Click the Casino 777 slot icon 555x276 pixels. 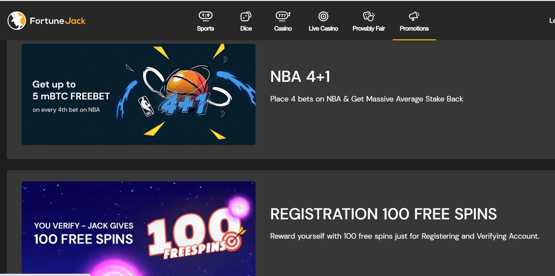pos(283,16)
